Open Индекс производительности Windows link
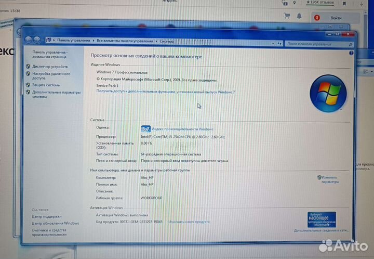This screenshot has height=259, width=374. point(182,129)
